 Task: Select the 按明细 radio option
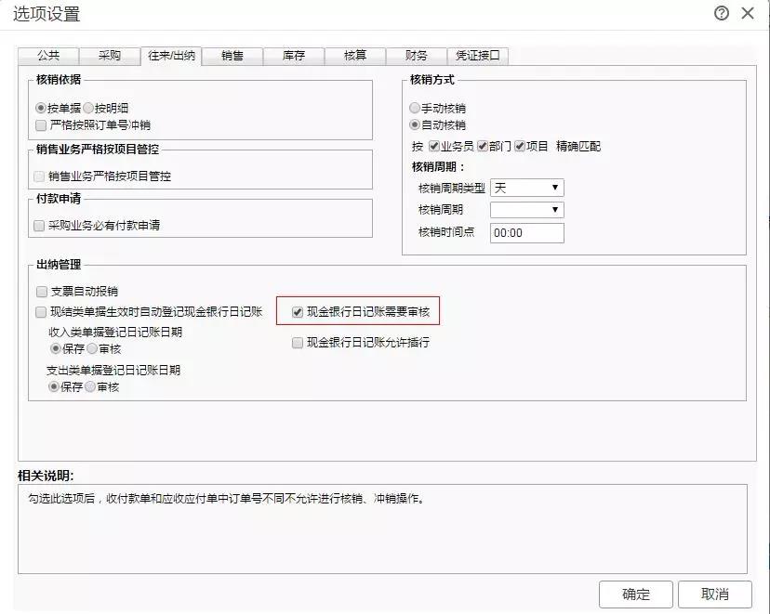click(90, 109)
